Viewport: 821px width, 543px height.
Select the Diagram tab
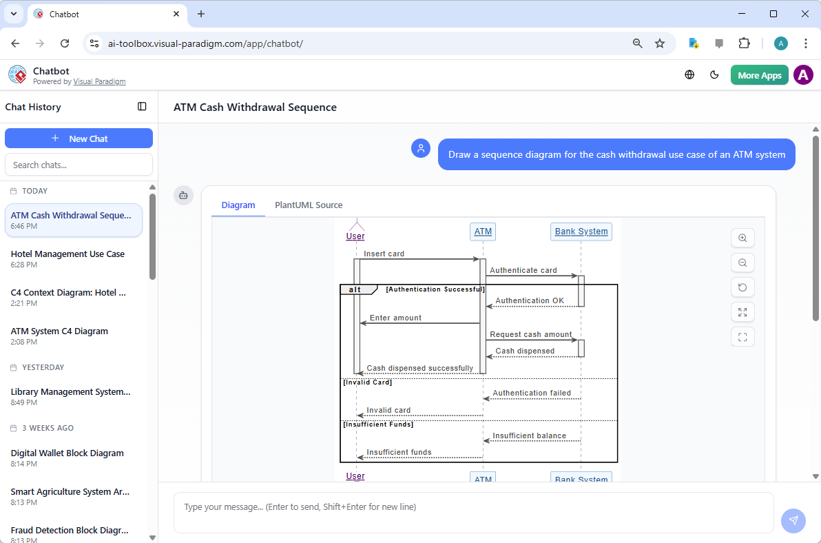[x=238, y=205]
